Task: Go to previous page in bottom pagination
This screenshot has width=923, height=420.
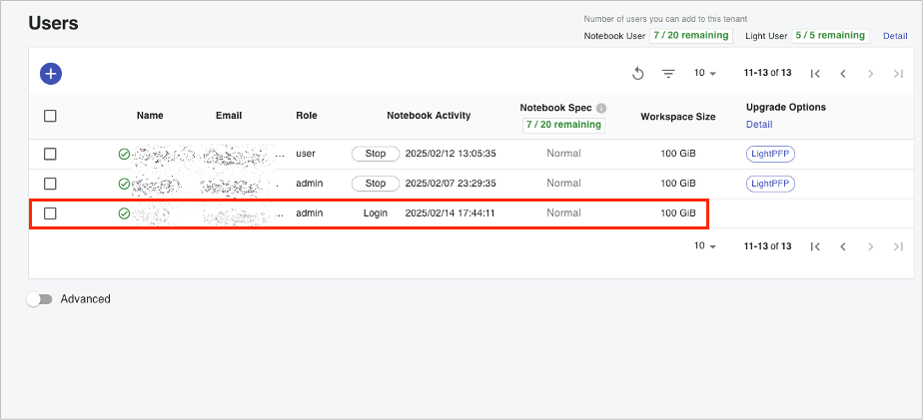Action: pos(843,246)
